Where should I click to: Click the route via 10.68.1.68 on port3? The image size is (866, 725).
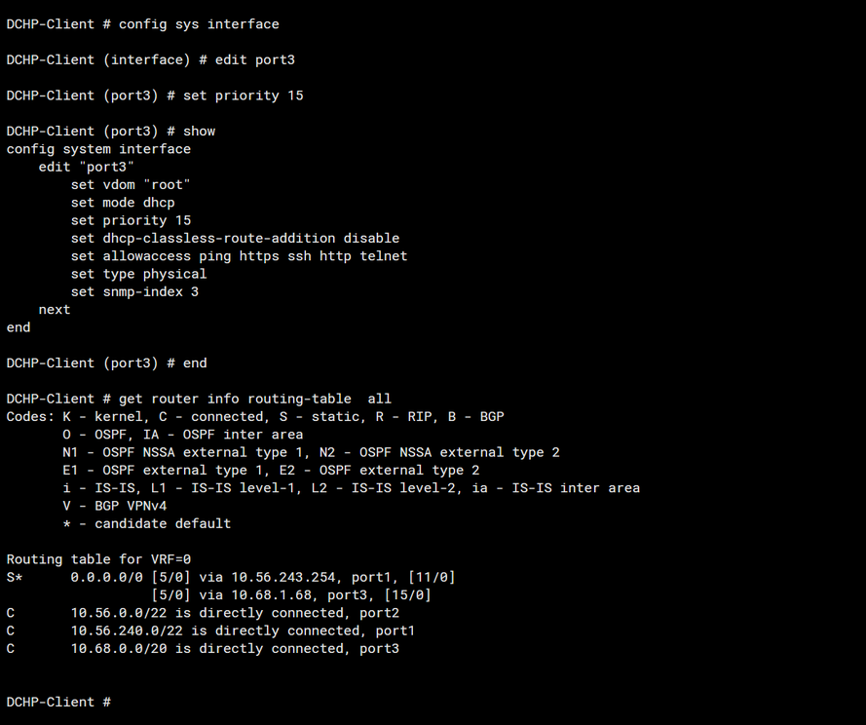coord(290,594)
